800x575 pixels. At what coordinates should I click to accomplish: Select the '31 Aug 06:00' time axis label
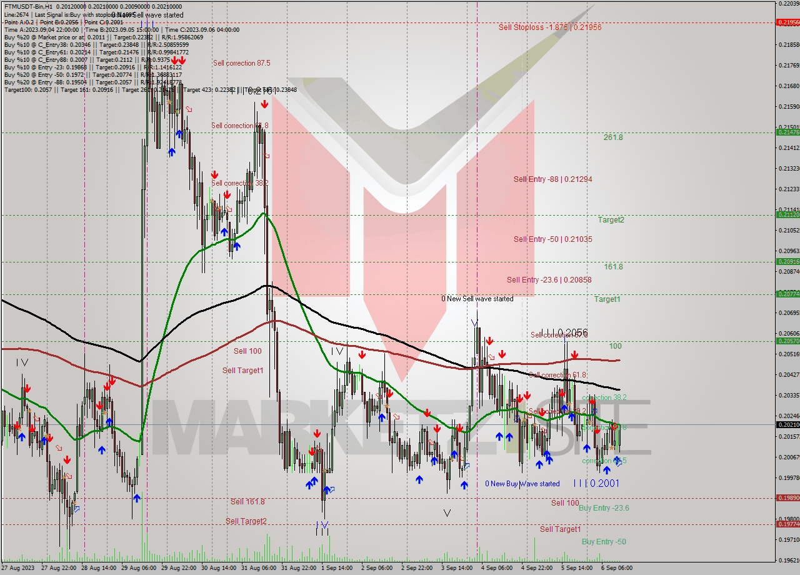tap(257, 567)
